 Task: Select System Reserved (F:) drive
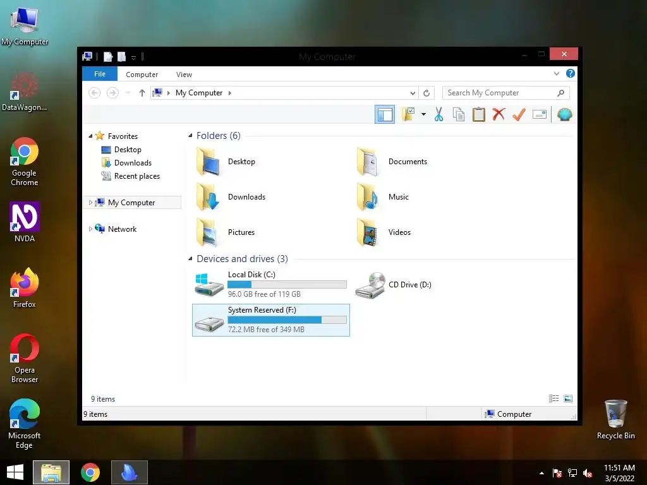coord(270,320)
